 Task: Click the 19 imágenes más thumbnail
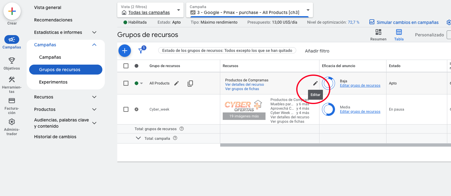pyautogui.click(x=244, y=116)
